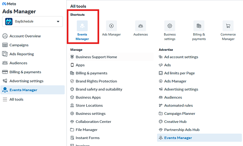Open Billing & payments in the Manage list
The width and height of the screenshot is (243, 146).
(92, 73)
